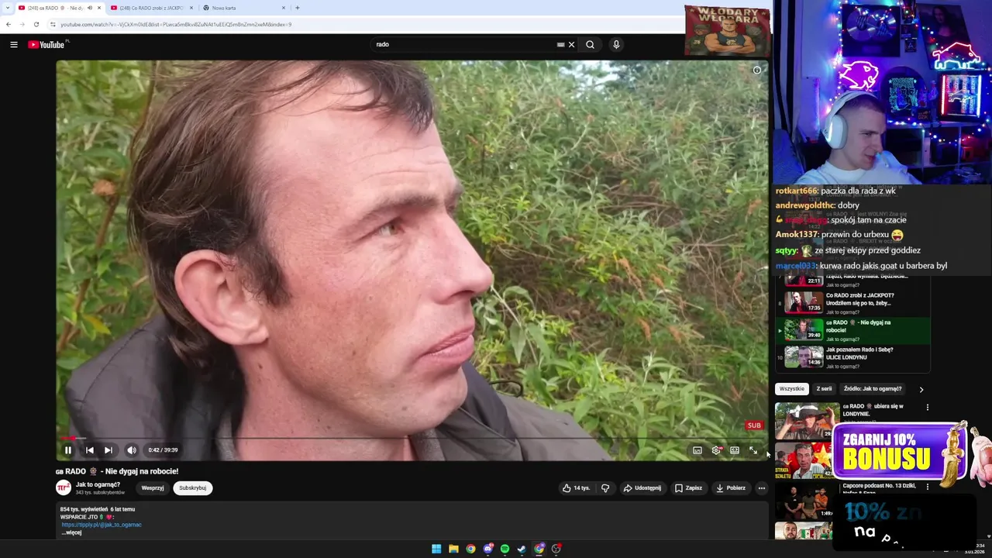Show more filter chips with right arrow

tap(921, 390)
